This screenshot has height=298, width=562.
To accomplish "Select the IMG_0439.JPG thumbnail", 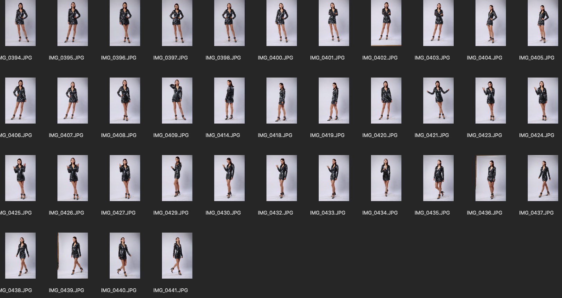I will 73,255.
